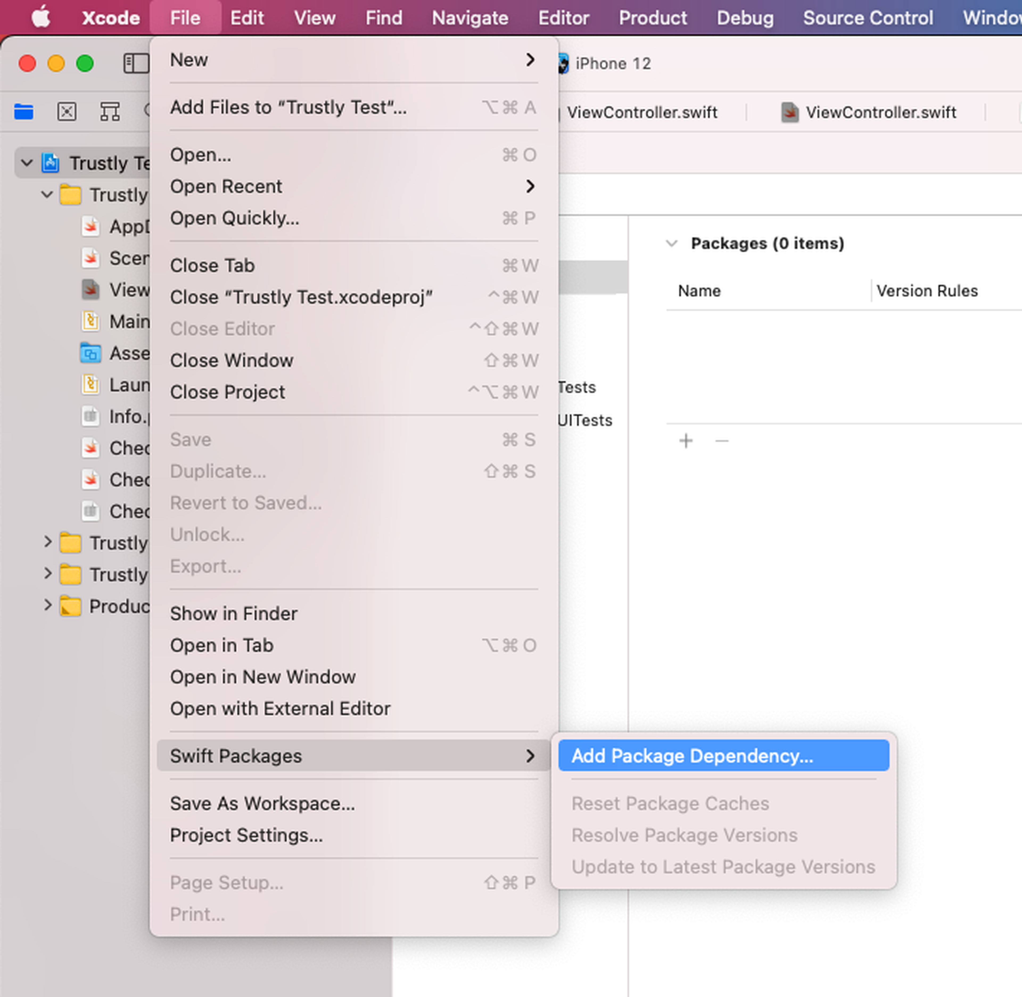Open the Navigate menu
The height and width of the screenshot is (997, 1022).
click(470, 18)
